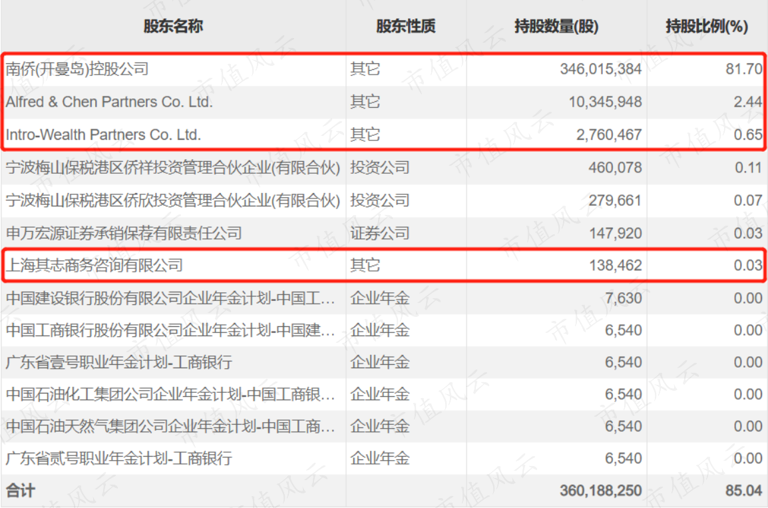Click percentage 81.70

click(x=744, y=69)
